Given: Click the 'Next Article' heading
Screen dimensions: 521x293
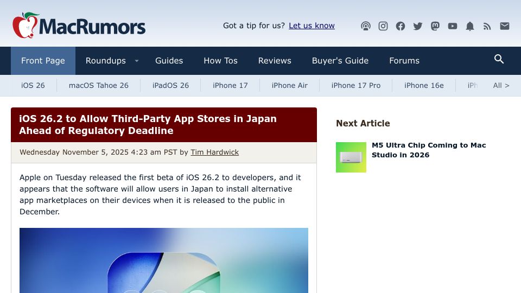Looking at the screenshot, I should tap(363, 123).
